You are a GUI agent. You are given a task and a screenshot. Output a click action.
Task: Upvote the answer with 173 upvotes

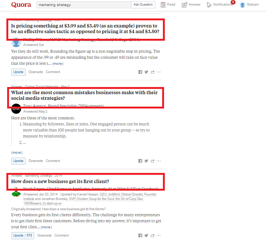pos(23,235)
